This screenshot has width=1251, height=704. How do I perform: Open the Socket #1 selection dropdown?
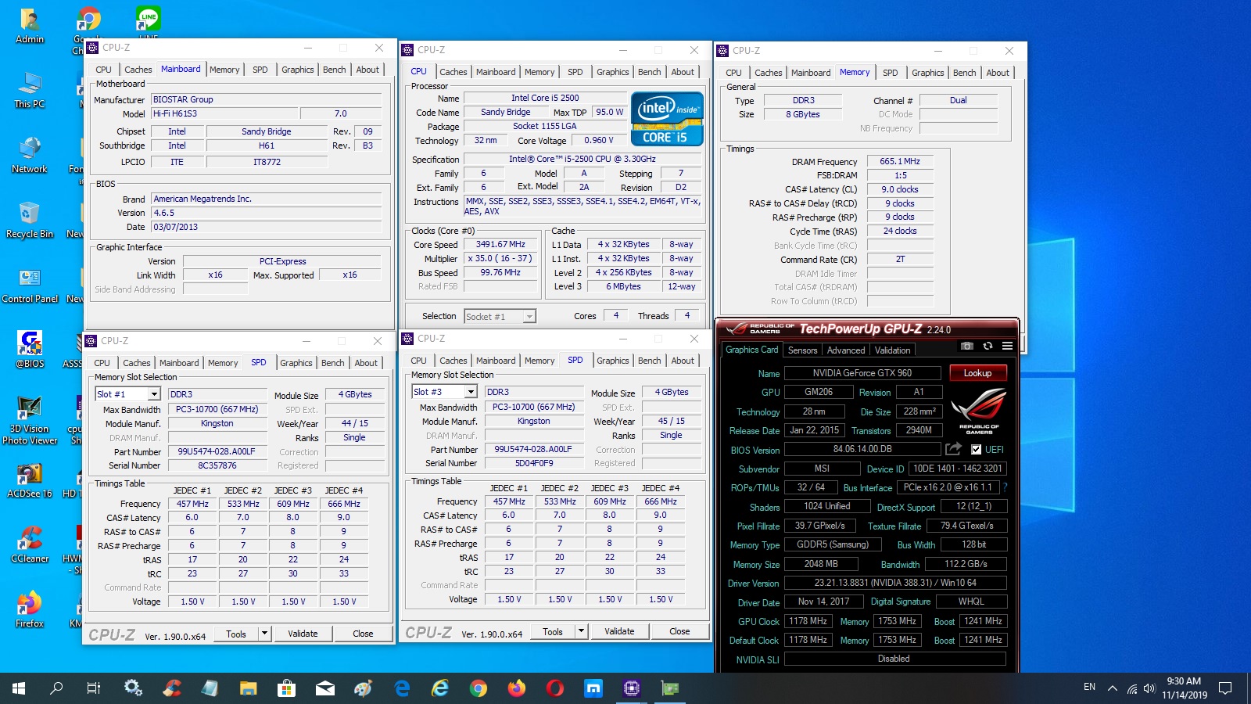point(529,317)
